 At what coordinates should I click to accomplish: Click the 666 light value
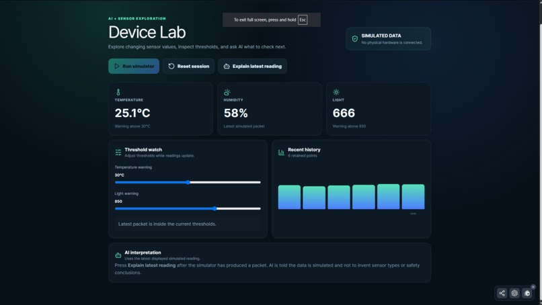point(344,113)
